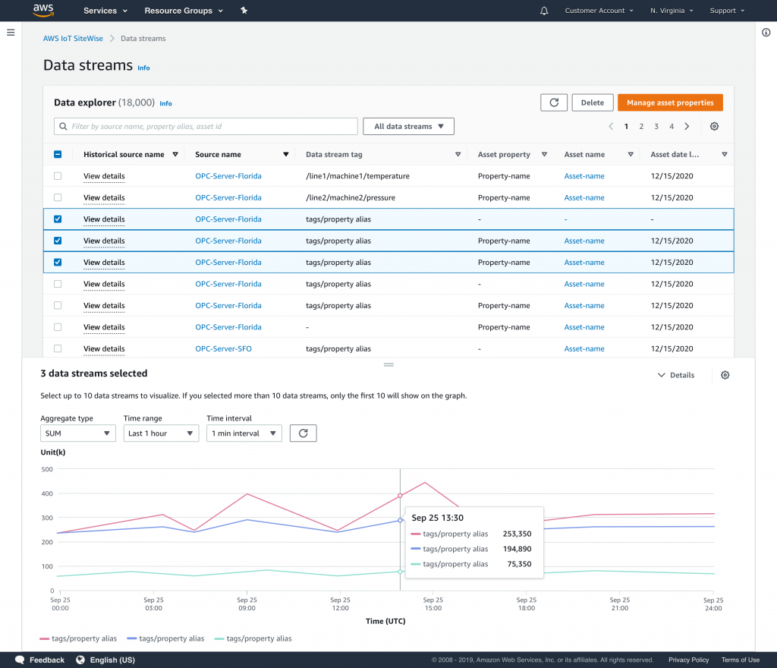Click the Manage asset properties button
Viewport: 777px width, 668px height.
[670, 102]
